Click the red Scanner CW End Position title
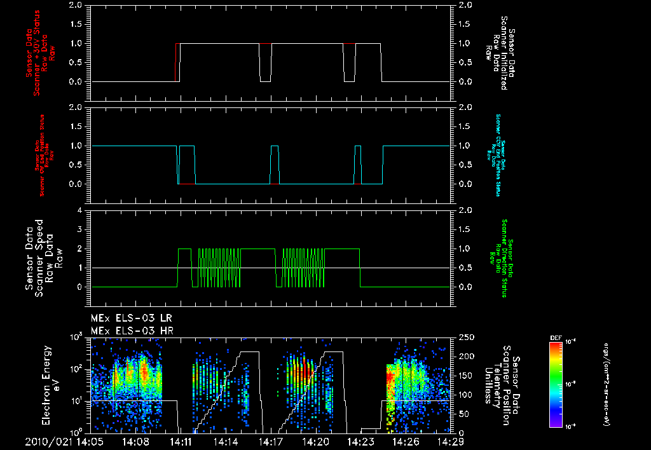Viewport: 651px width, 450px height. 44,155
